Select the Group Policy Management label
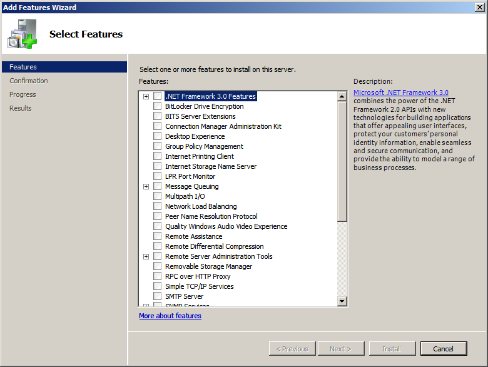 pyautogui.click(x=204, y=146)
